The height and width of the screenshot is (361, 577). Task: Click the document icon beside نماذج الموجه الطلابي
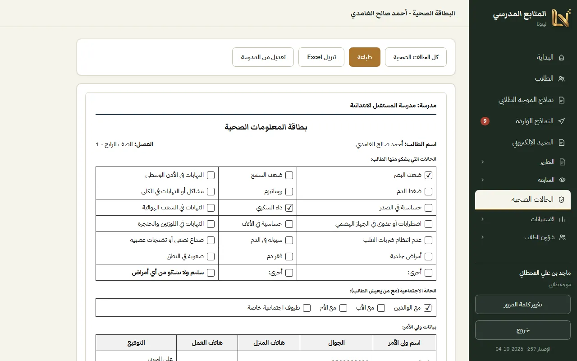(561, 100)
